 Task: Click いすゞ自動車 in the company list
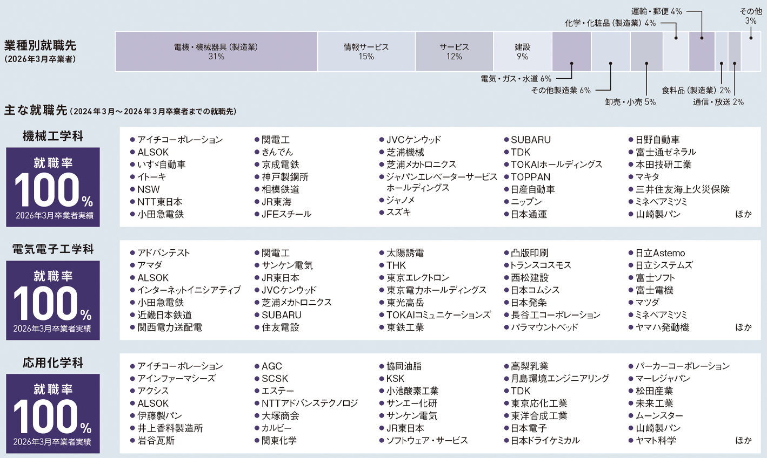[x=161, y=165]
